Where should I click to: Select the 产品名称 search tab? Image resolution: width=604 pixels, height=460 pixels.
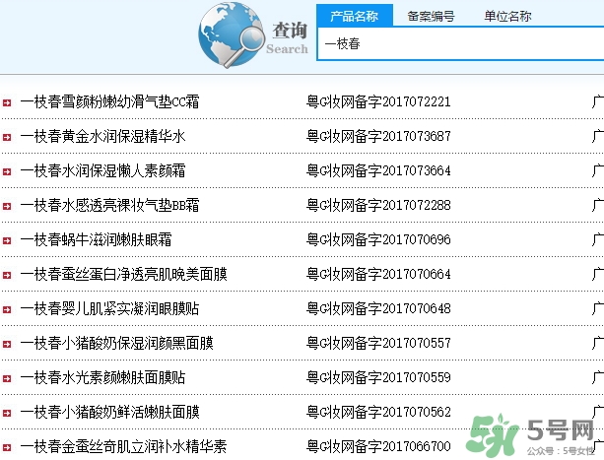(x=354, y=16)
